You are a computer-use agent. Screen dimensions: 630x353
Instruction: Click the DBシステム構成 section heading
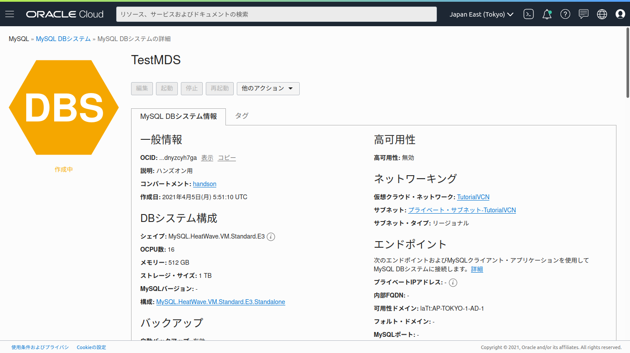179,218
